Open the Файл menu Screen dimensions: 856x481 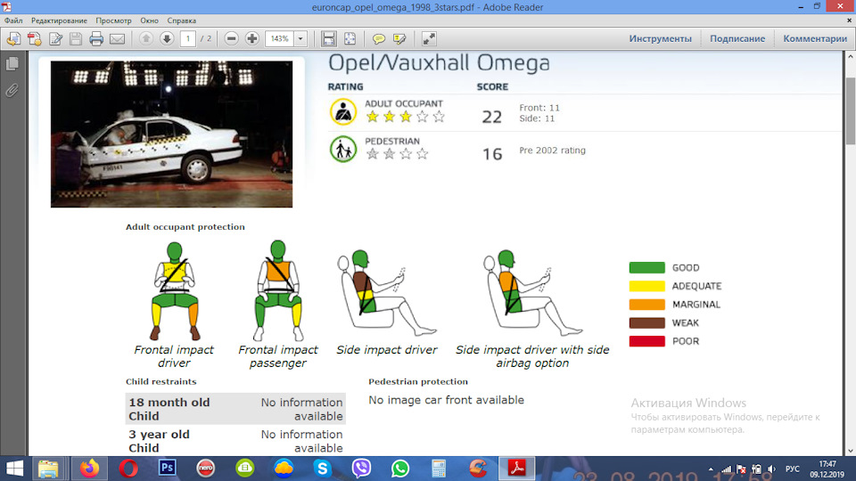13,20
